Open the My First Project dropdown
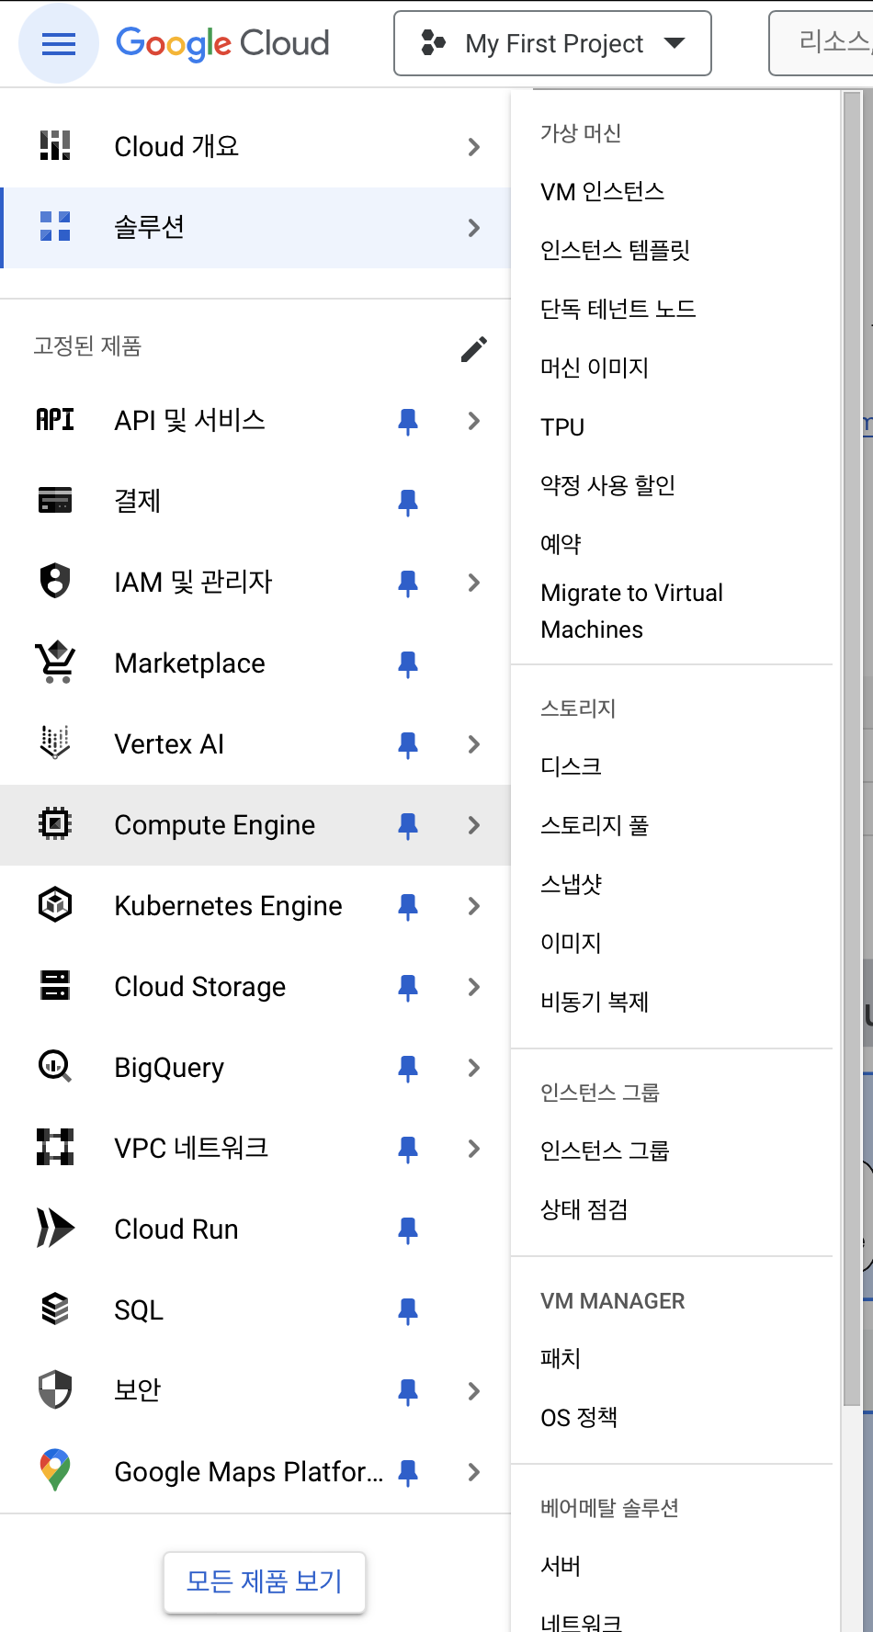Screen dimensions: 873x1632 [552, 43]
